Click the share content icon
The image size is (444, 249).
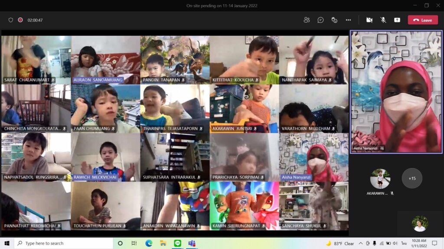397,20
